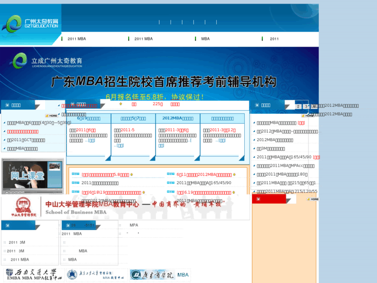Click the red '2011-3' date ending in '12' in the fourth card

(222, 130)
